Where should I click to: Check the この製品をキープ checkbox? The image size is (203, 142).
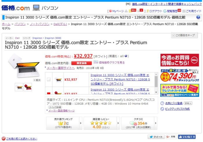[174, 35]
